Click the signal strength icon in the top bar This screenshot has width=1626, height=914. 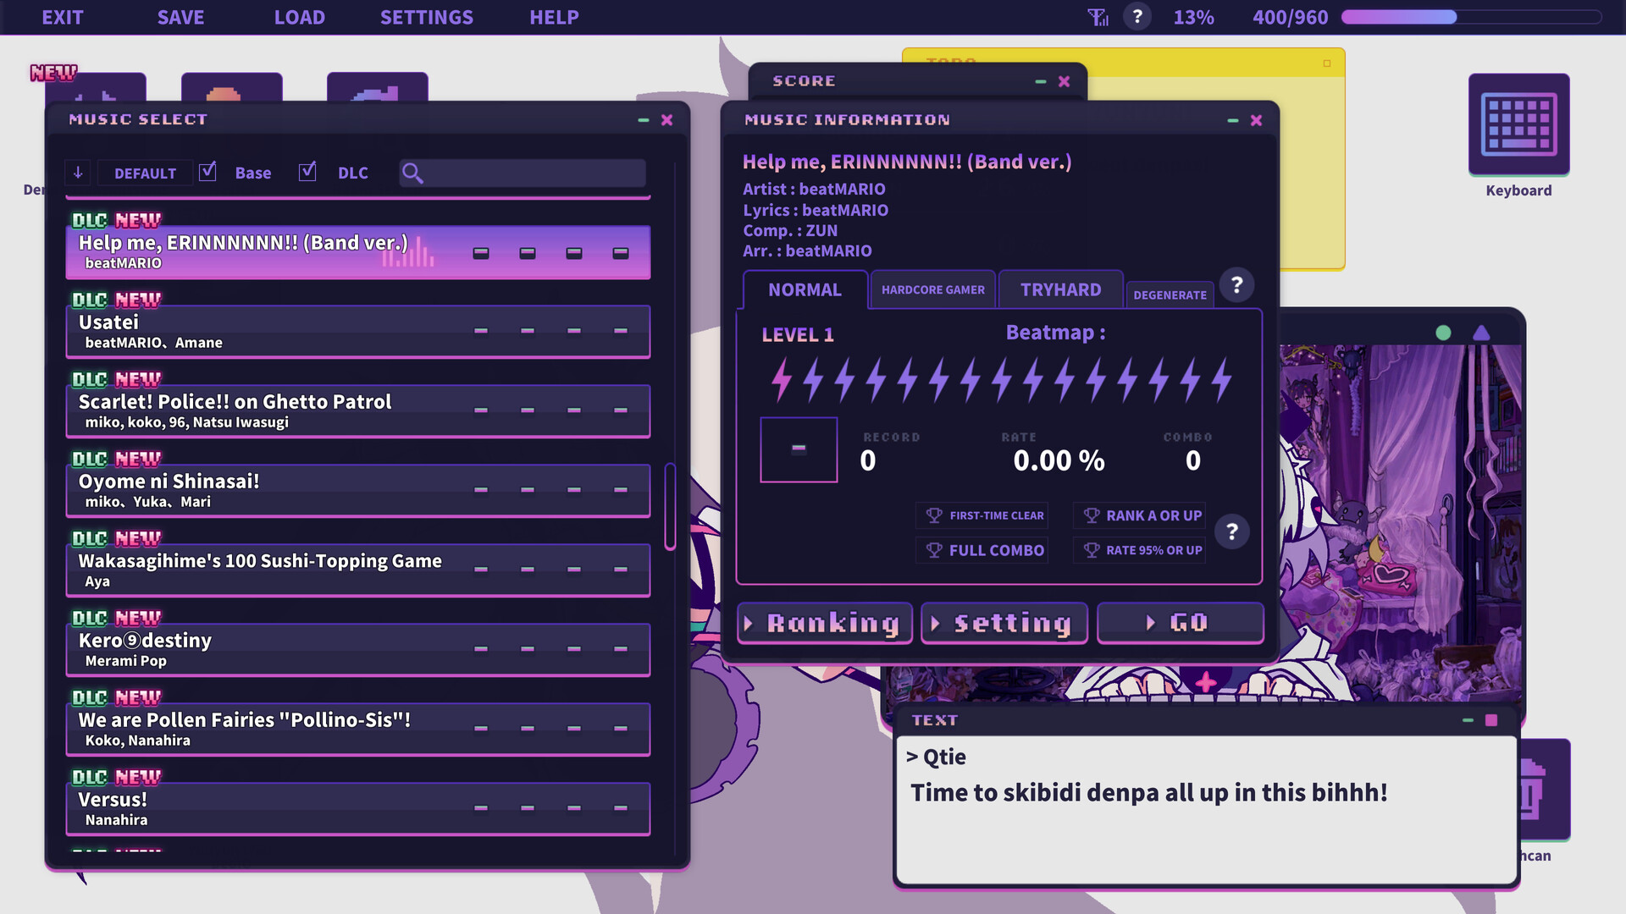point(1097,17)
